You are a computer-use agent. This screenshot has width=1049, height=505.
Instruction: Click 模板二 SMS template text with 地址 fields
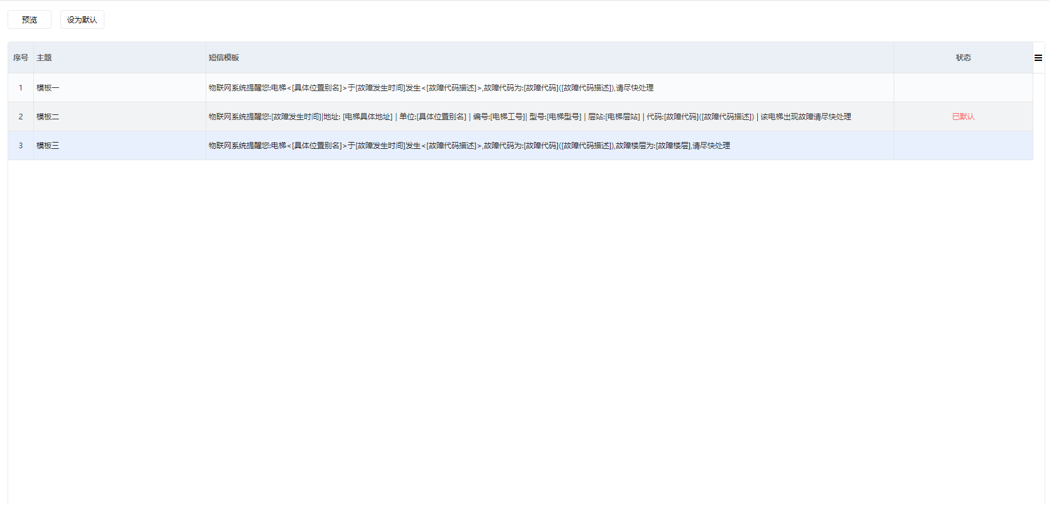tap(530, 117)
